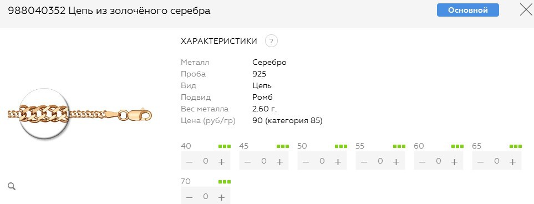534x204 pixels.
Task: Decrease quantity for size 65
Action: click(x=481, y=162)
